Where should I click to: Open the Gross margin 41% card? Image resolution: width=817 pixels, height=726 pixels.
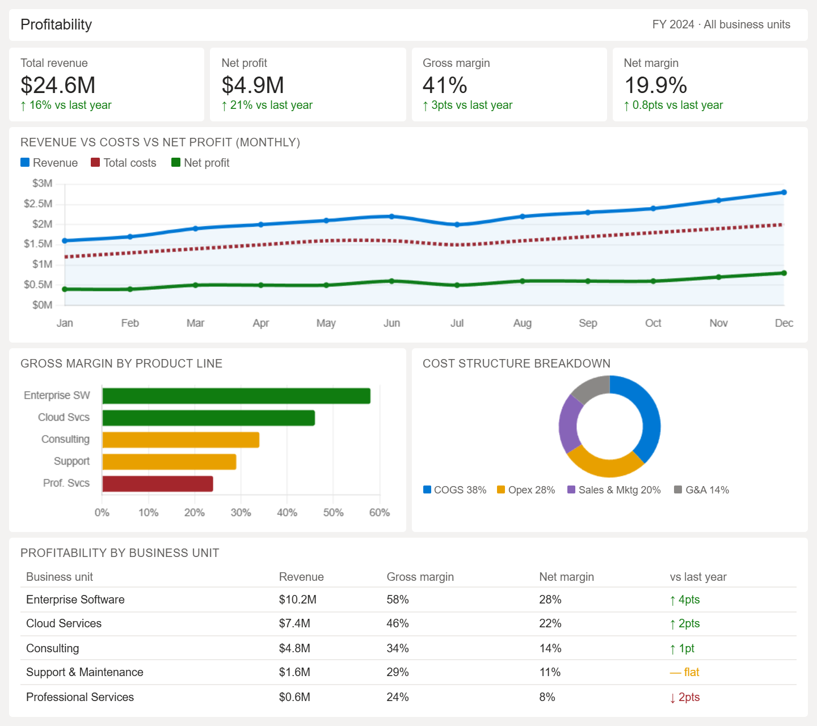pos(509,85)
